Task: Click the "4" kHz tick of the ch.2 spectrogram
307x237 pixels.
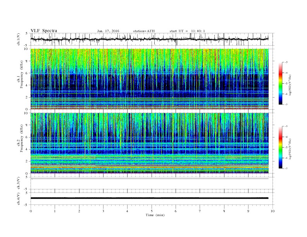Action: click(27, 149)
